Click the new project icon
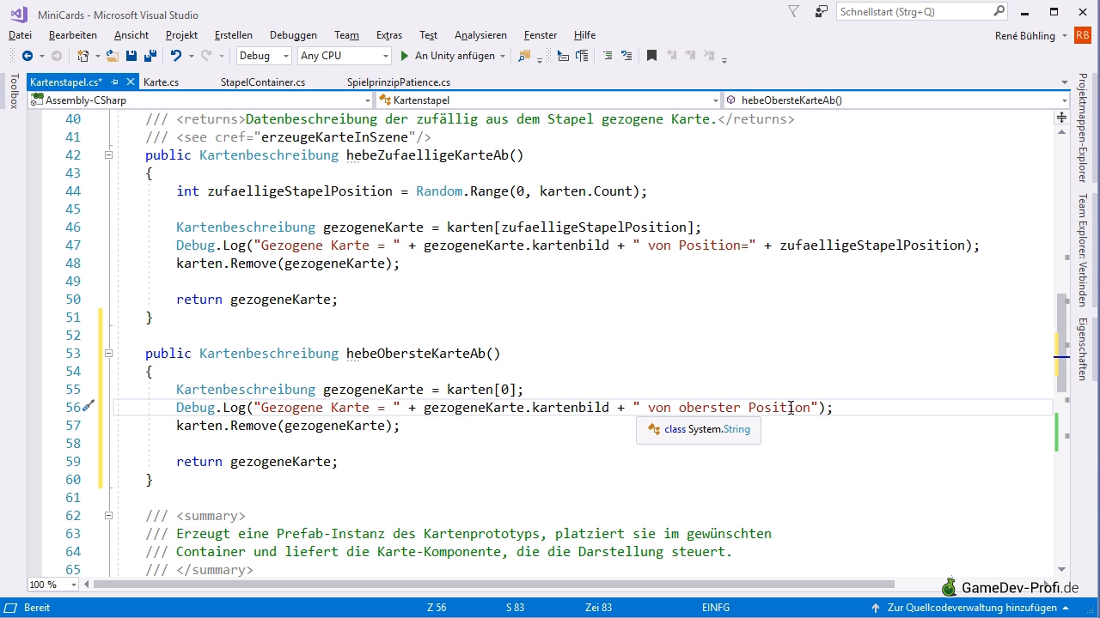1100x618 pixels. [83, 56]
